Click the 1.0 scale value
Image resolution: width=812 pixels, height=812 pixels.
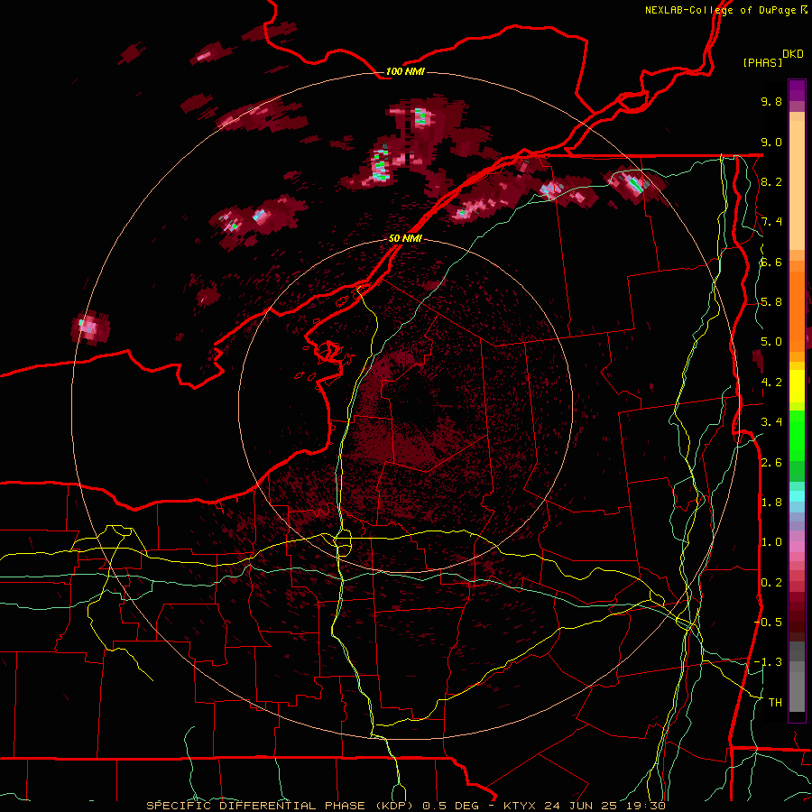tap(771, 542)
